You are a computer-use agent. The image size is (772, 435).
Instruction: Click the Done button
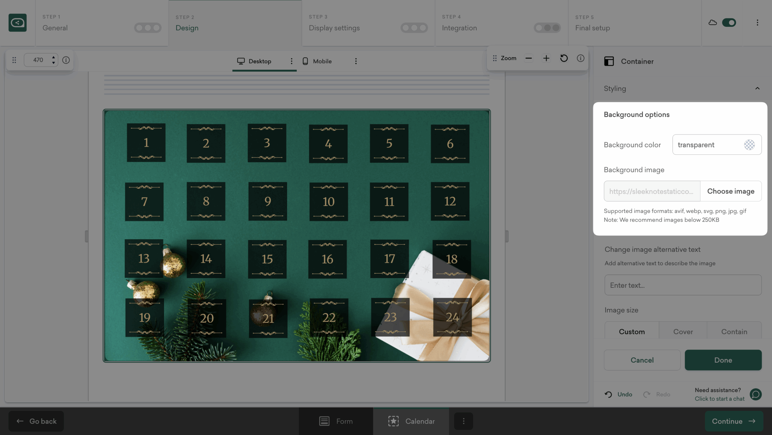[723, 360]
